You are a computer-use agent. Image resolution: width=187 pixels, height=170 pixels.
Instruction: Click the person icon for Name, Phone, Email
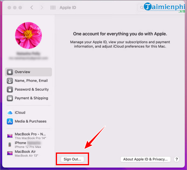click(x=10, y=81)
